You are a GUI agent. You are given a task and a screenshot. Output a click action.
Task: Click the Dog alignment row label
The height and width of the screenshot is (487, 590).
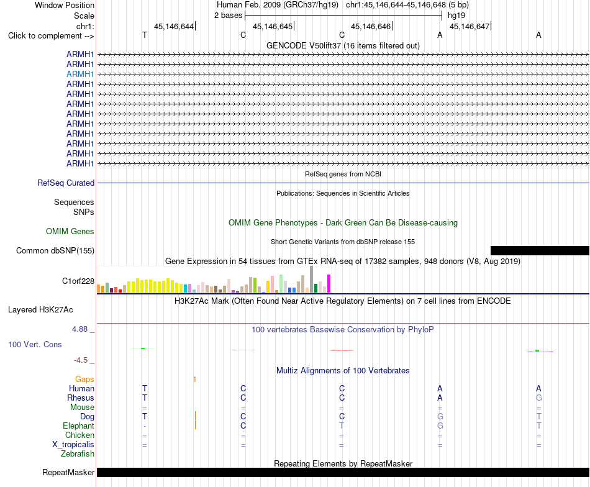87,416
